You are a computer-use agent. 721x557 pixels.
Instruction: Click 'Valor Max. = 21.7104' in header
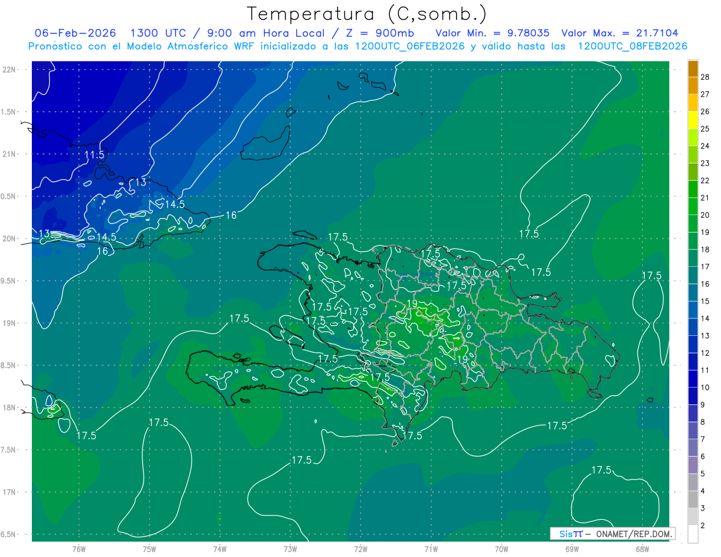(620, 33)
